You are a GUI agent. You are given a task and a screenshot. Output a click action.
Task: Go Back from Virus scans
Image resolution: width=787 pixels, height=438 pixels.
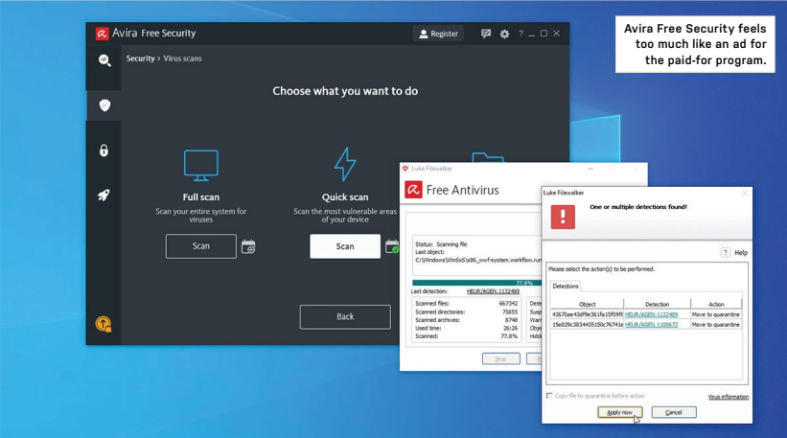[345, 317]
